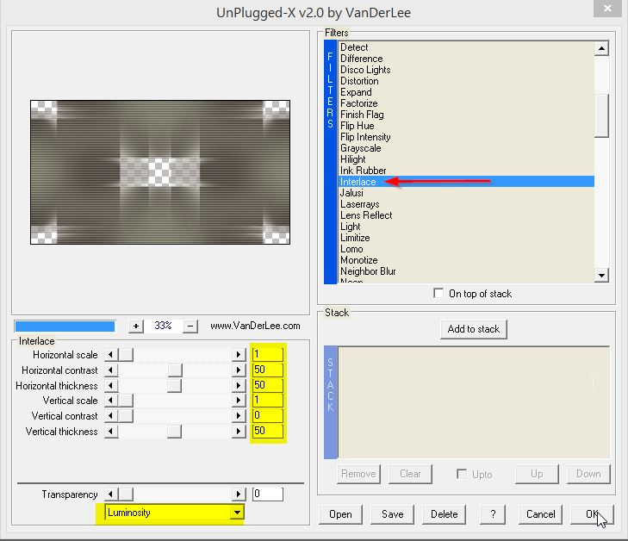
Task: Zoom in preview with plus button
Action: tap(136, 326)
